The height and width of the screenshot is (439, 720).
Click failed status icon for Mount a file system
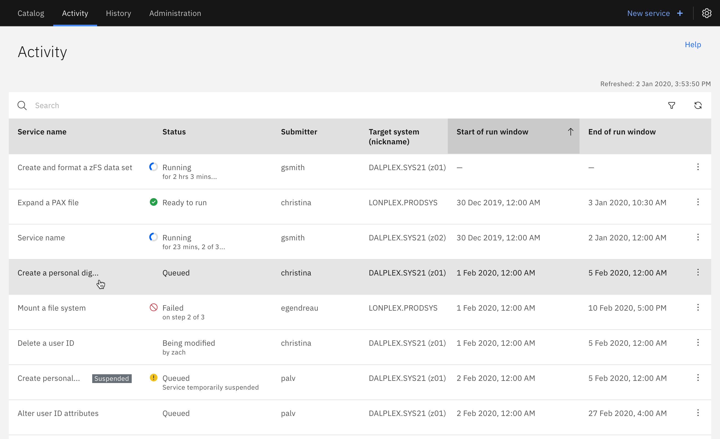pos(153,307)
